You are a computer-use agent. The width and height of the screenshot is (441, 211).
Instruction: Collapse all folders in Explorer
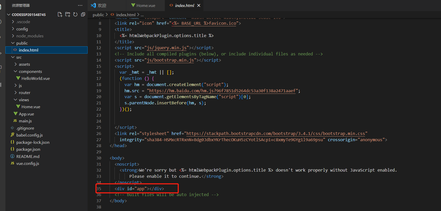[x=83, y=14]
